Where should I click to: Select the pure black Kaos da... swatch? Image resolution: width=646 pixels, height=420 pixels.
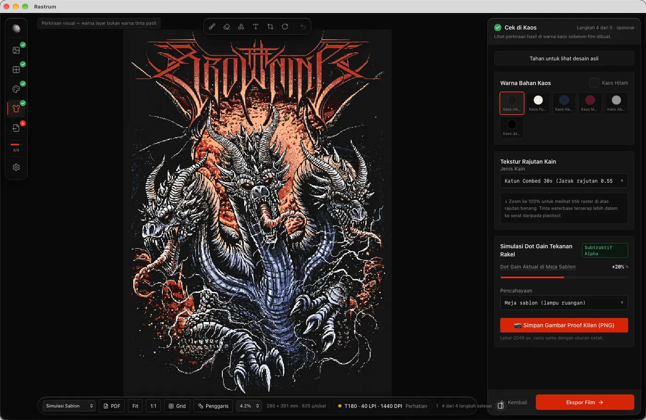512,127
